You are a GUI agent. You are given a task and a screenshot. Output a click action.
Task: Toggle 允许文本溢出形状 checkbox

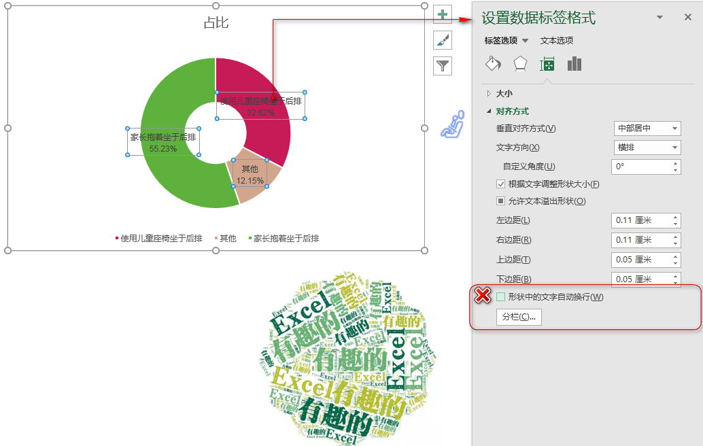pyautogui.click(x=501, y=201)
